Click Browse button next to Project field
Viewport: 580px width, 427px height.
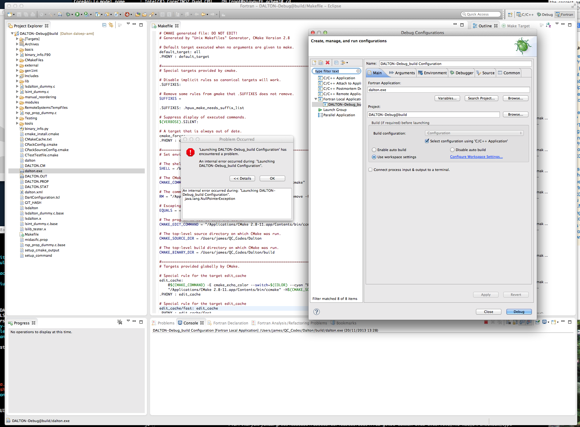click(x=516, y=114)
